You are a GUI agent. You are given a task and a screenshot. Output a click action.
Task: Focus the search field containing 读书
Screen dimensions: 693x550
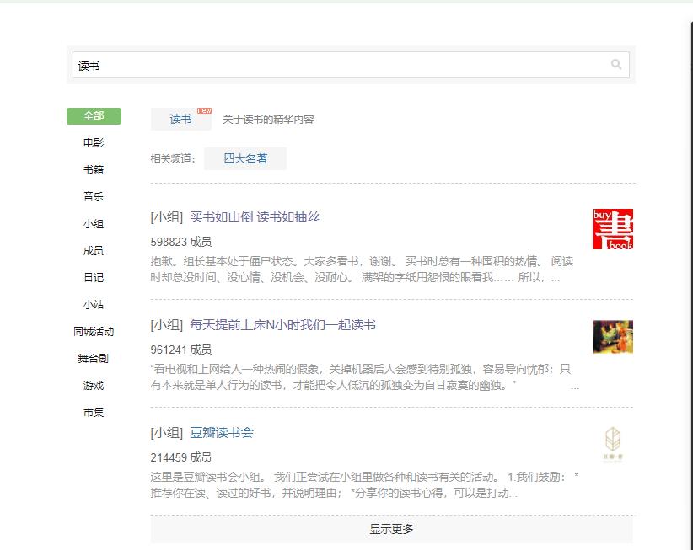coord(351,65)
